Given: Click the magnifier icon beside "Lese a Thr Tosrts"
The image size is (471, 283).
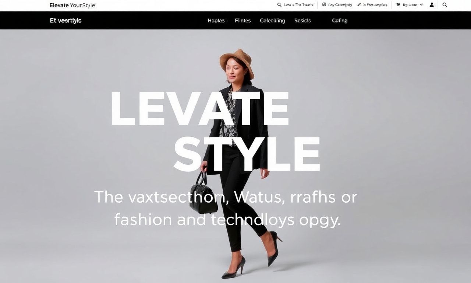Looking at the screenshot, I should [x=279, y=5].
